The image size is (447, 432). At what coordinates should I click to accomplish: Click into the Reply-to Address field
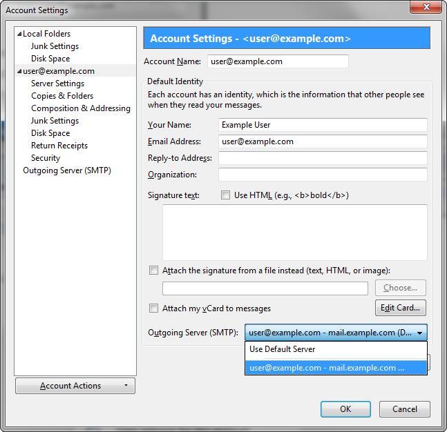pos(323,158)
